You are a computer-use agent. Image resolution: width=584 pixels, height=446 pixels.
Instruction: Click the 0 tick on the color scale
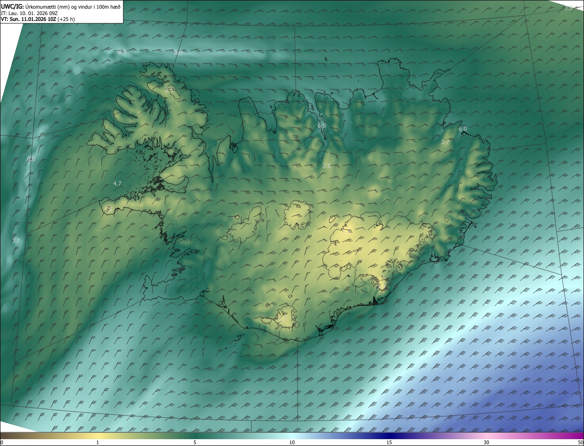[x=2, y=443]
